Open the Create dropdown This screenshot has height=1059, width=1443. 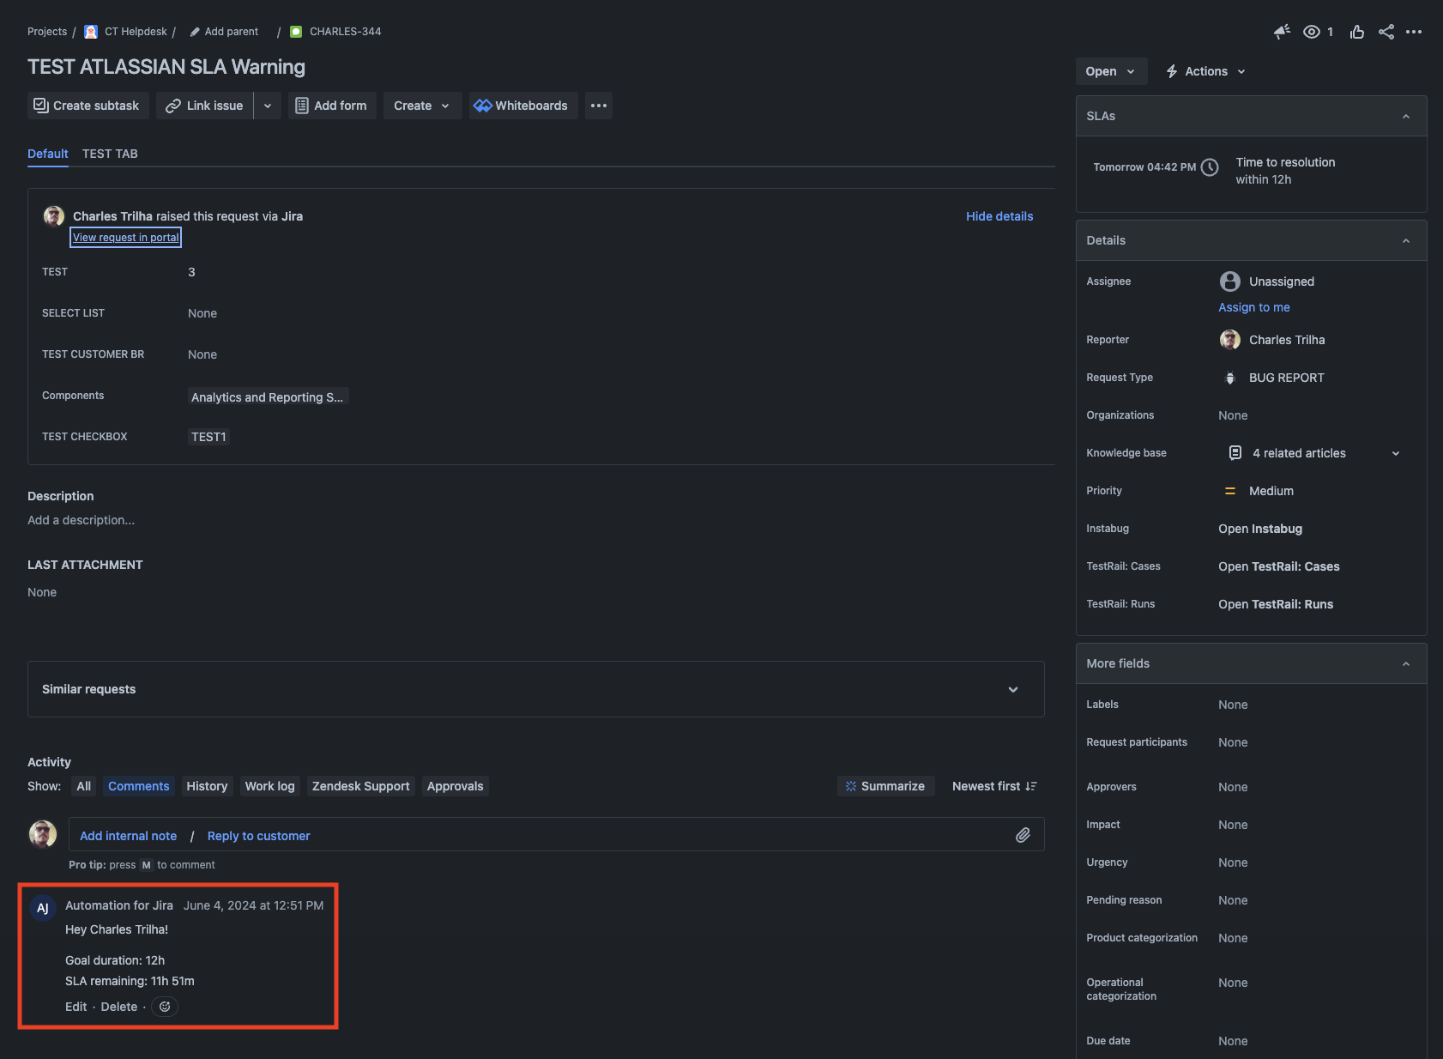coord(422,106)
